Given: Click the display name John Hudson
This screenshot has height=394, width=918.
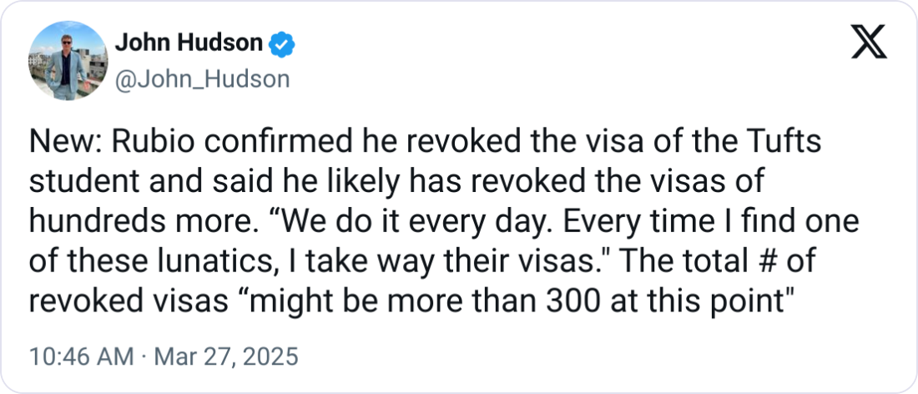Looking at the screenshot, I should click(x=188, y=43).
